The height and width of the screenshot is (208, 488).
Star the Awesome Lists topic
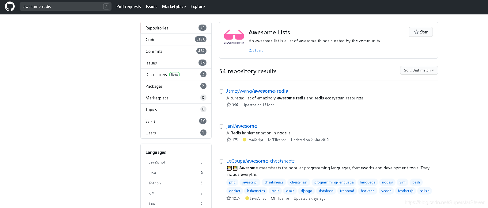421,32
